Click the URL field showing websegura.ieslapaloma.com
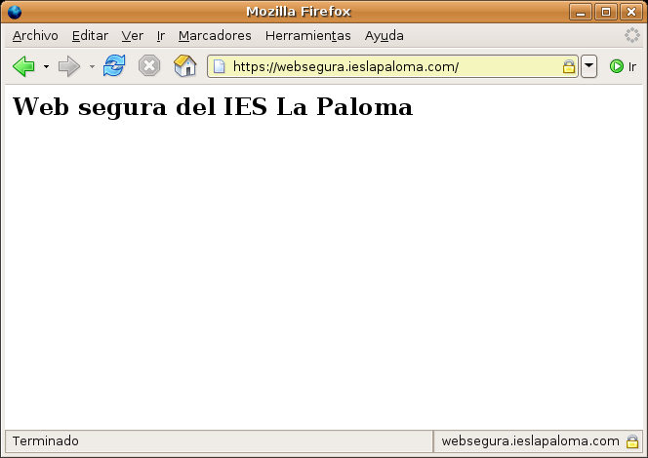 (392, 66)
